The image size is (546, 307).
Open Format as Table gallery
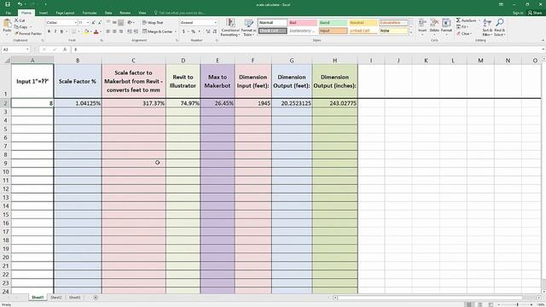(248, 27)
